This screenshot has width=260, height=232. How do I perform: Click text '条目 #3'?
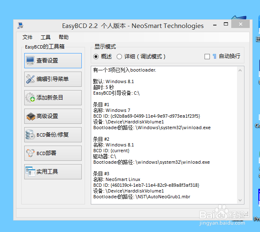[x=101, y=174]
